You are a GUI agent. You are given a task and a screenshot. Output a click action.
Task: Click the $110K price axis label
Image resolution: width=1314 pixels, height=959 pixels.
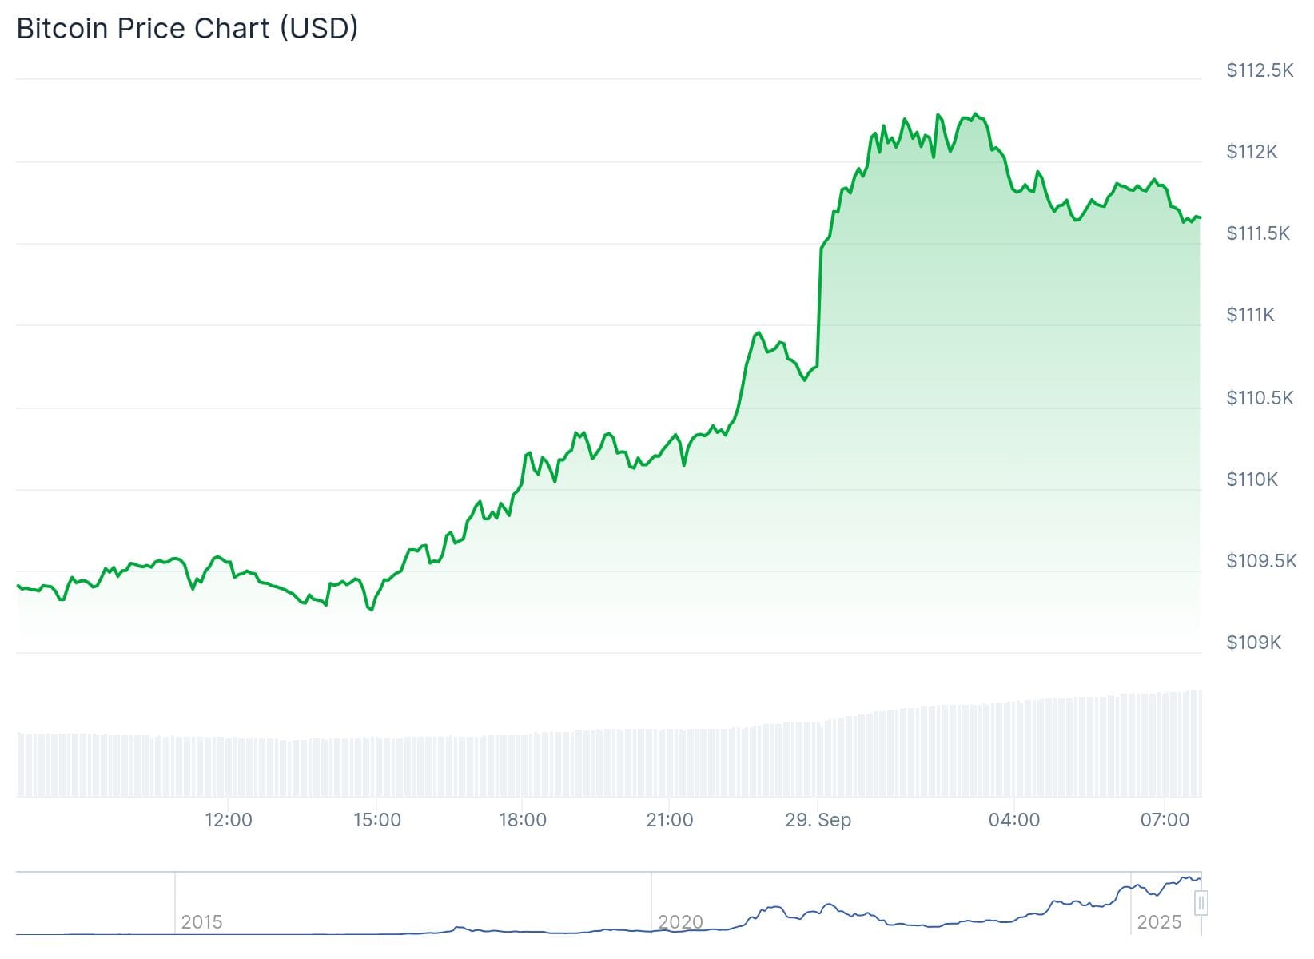point(1252,479)
